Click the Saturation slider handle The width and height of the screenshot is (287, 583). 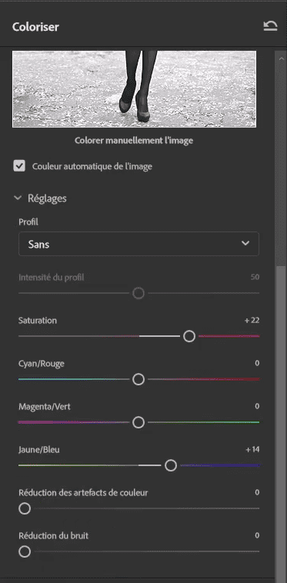click(x=189, y=336)
